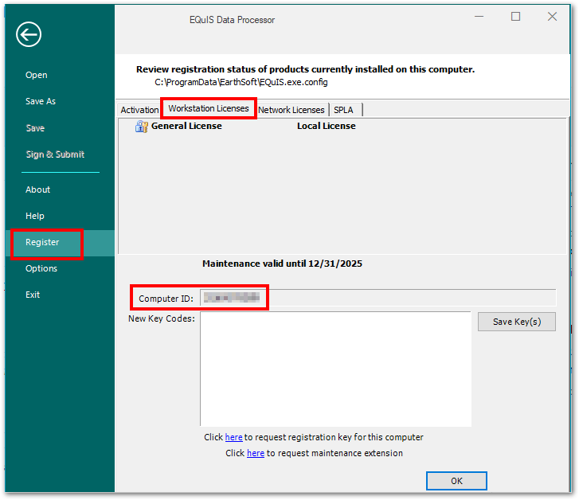This screenshot has height=500, width=579.
Task: Focus the New Key Codes text box
Action: (x=335, y=369)
